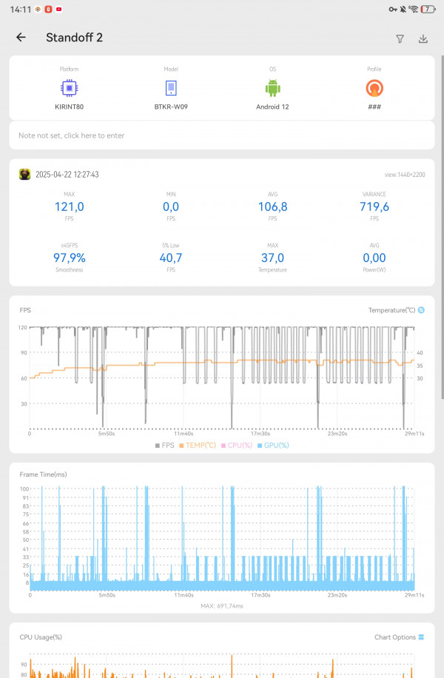Open the YouTube notification in status bar

pos(58,9)
